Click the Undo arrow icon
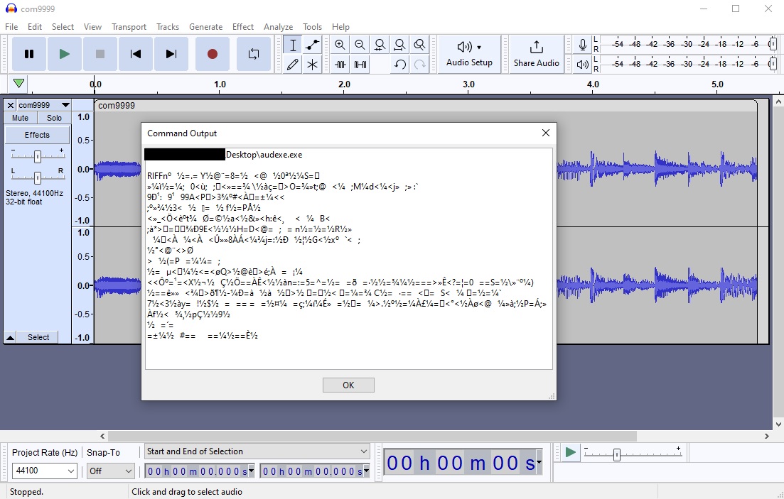Image resolution: width=784 pixels, height=499 pixels. tap(399, 64)
